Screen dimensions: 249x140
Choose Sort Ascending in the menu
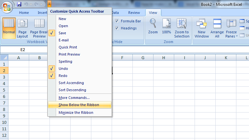pos(80,83)
